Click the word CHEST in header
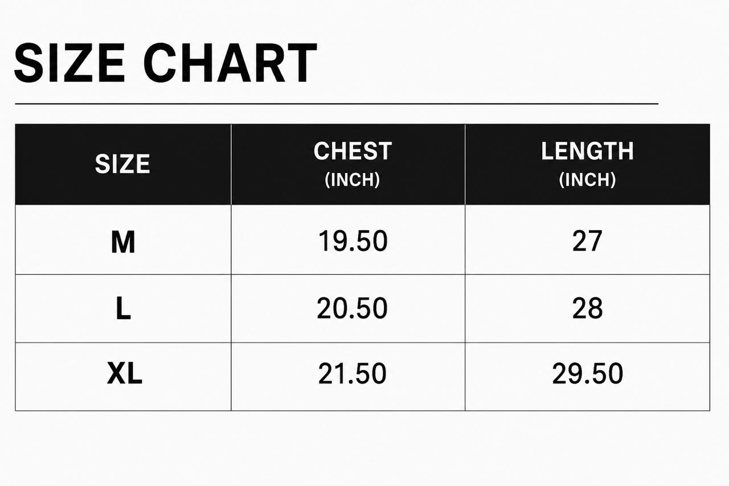The image size is (729, 486). tap(353, 152)
